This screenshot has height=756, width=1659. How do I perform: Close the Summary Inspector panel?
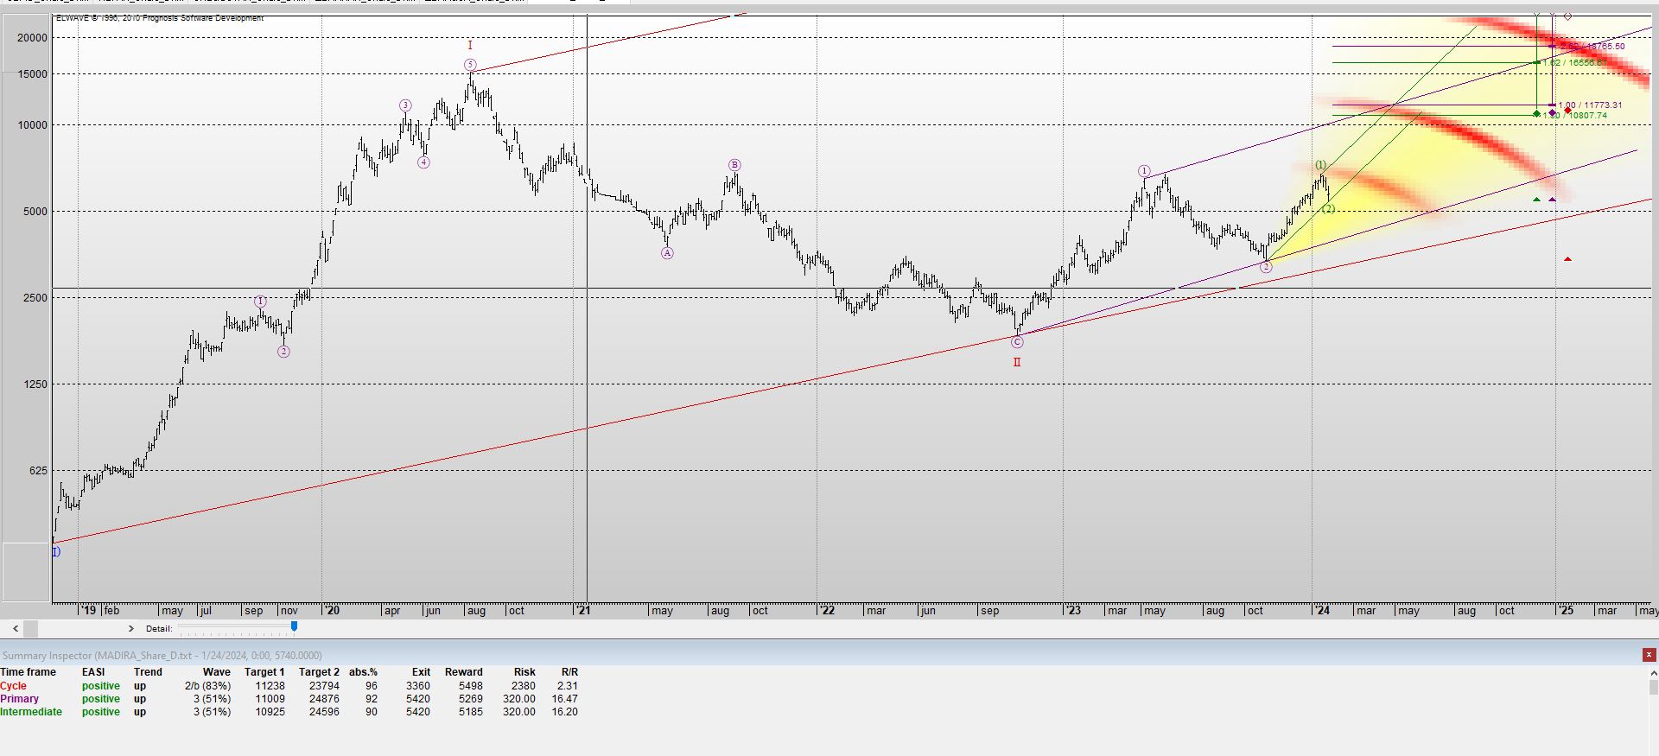[1649, 655]
